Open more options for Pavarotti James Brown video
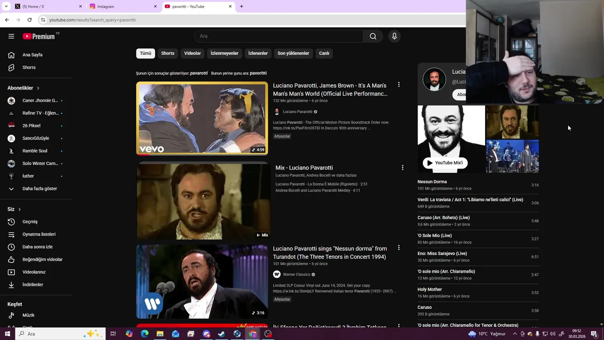 click(x=399, y=85)
